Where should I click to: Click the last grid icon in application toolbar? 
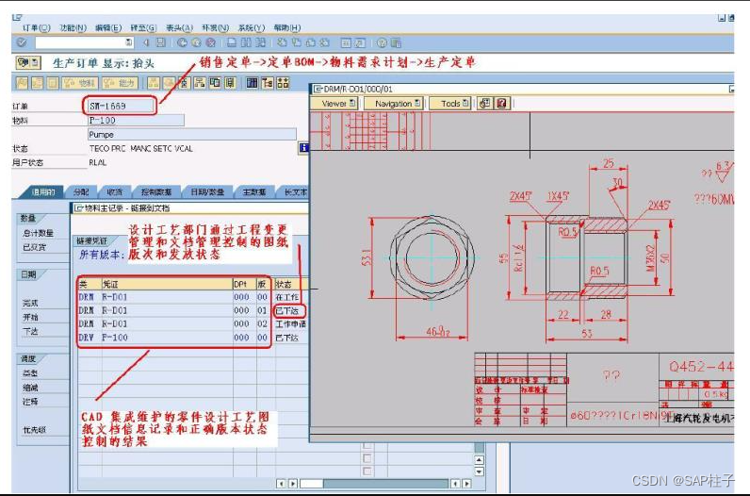(284, 83)
